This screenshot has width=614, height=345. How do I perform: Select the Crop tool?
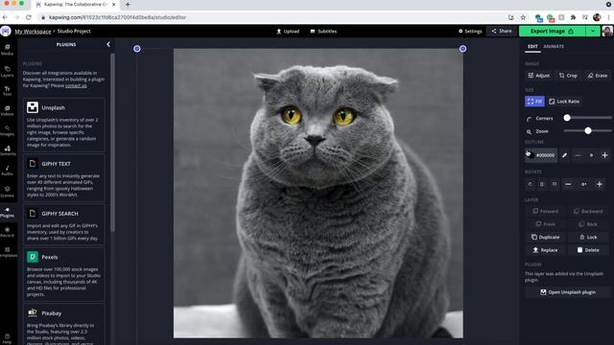[568, 76]
